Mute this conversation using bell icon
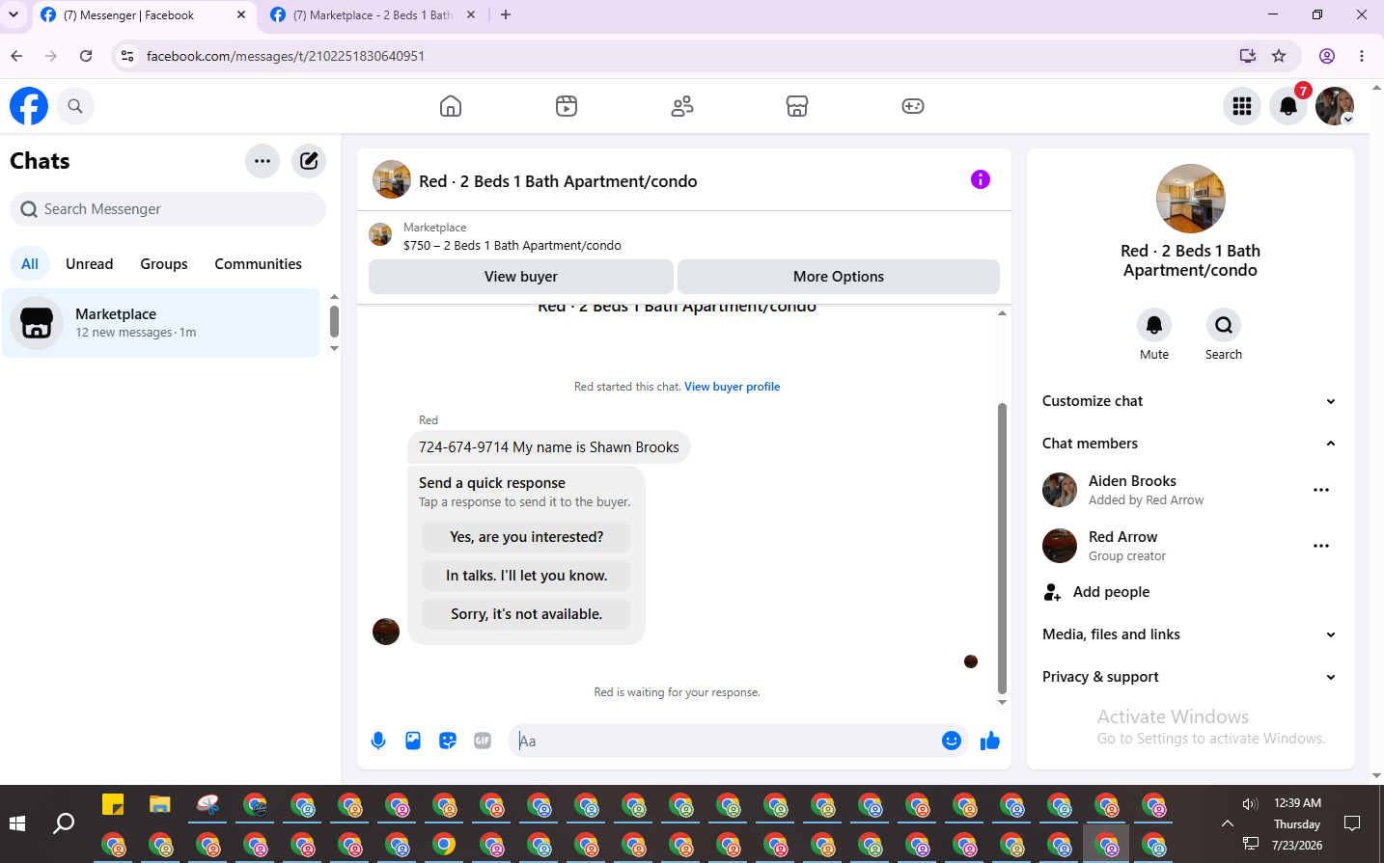Viewport: 1384px width, 863px height. point(1154,325)
